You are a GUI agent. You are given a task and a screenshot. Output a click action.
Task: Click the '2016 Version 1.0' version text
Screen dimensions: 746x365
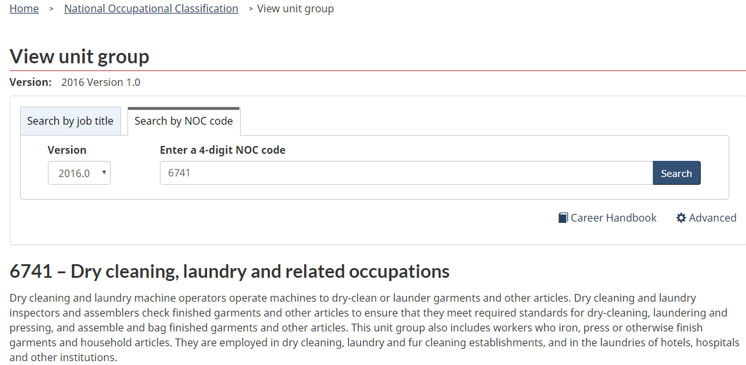pyautogui.click(x=101, y=82)
